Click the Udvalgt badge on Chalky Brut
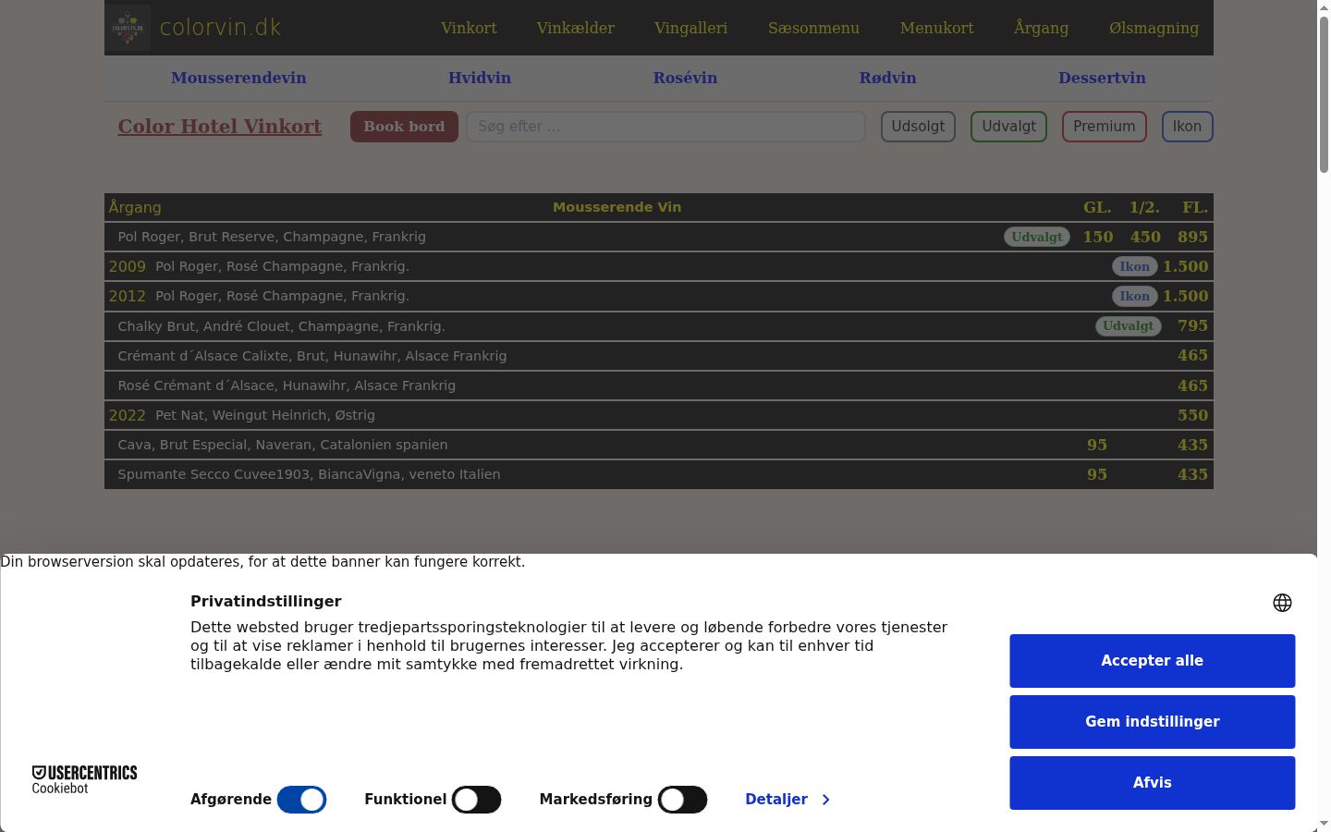The width and height of the screenshot is (1331, 832). tap(1129, 325)
